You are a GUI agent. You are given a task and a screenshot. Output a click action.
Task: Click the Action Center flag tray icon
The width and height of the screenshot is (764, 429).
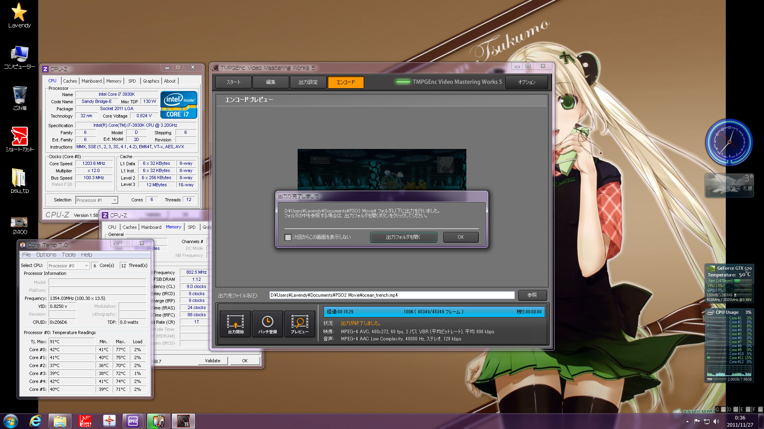click(x=697, y=421)
